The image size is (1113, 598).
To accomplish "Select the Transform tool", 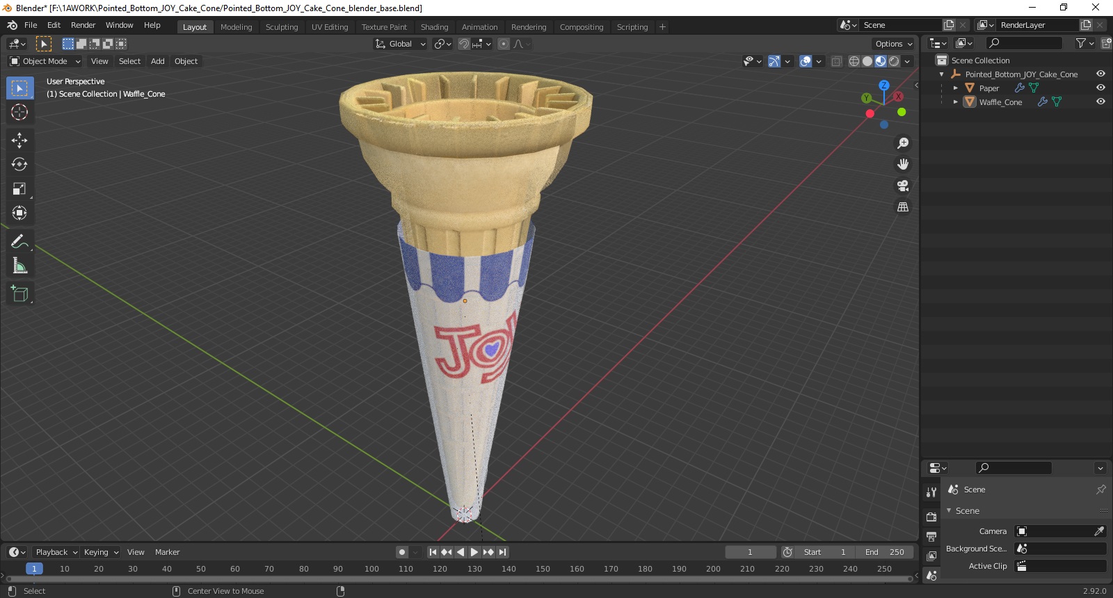I will (19, 213).
